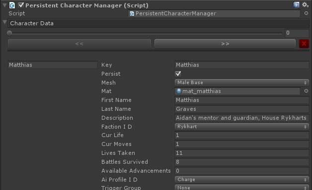Open object picker for Script field
Viewport: 312px width, 190px height.
(306, 13)
